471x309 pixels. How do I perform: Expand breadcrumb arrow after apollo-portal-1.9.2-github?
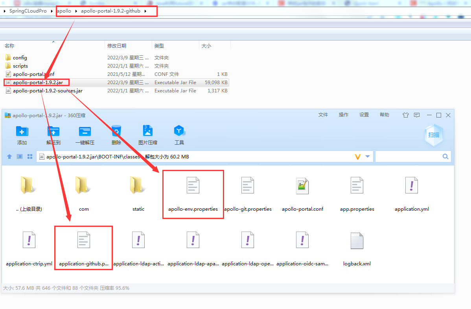point(145,11)
